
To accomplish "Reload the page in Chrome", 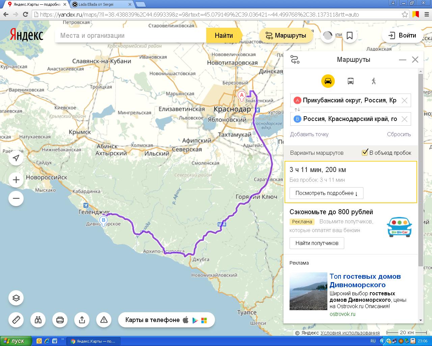I will pyautogui.click(x=25, y=15).
